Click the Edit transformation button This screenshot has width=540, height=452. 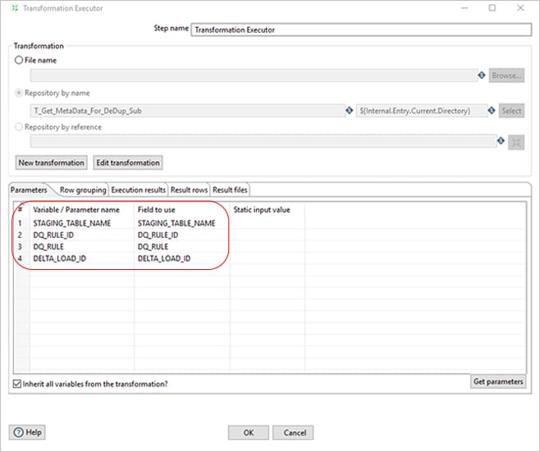click(128, 162)
